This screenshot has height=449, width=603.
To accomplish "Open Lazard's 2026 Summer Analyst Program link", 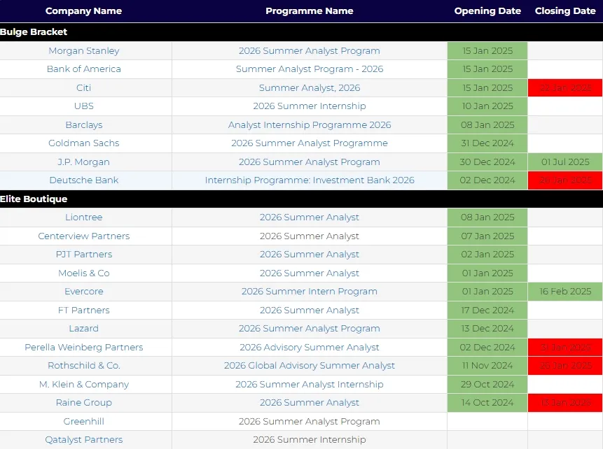I will coord(309,329).
